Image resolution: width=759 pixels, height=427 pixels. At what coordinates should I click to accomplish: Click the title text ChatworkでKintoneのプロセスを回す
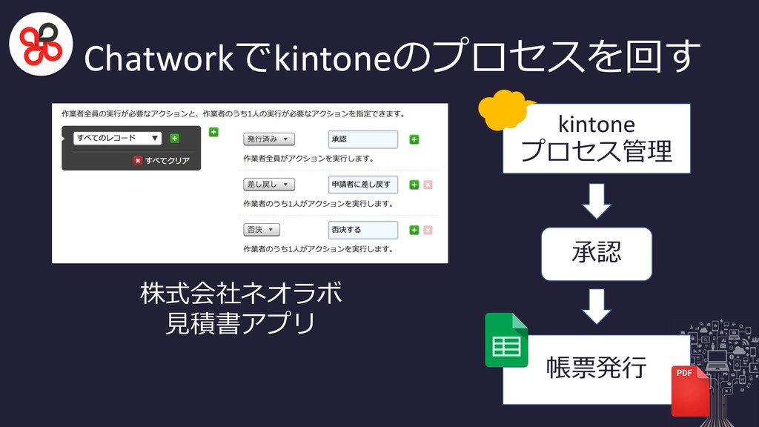392,57
